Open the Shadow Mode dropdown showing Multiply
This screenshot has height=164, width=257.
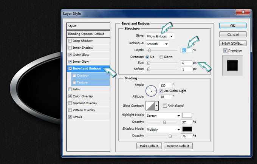[163, 130]
